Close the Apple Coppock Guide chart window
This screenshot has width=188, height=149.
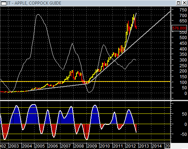tap(184, 3)
